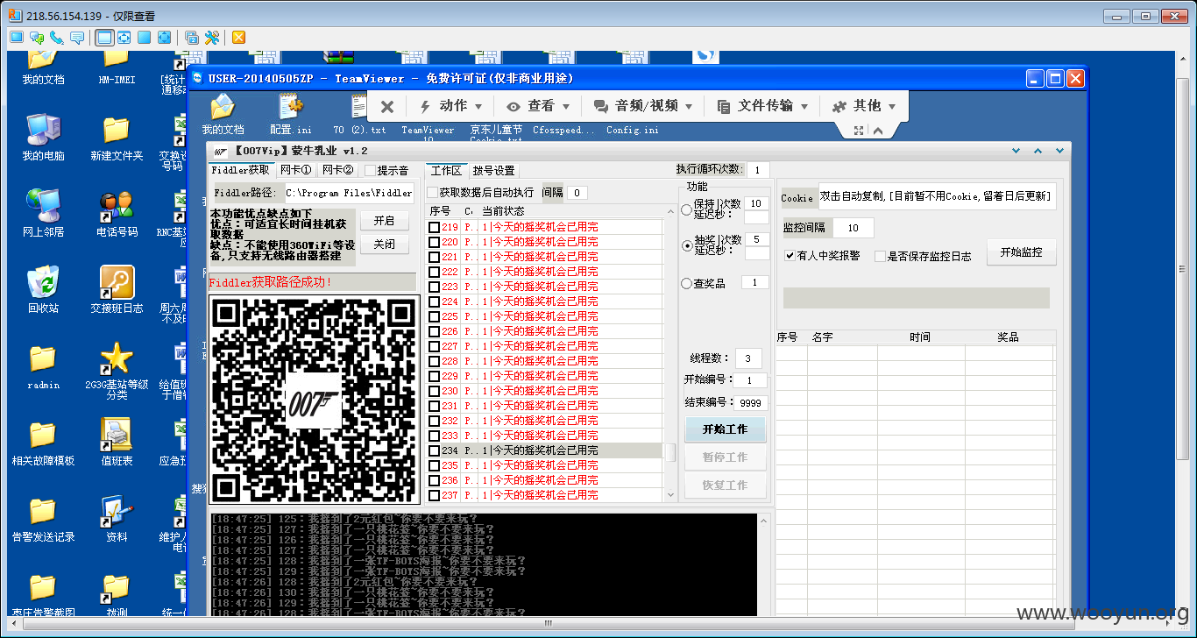1197x638 pixels.
Task: Click the 线程数 input field
Action: (x=748, y=358)
